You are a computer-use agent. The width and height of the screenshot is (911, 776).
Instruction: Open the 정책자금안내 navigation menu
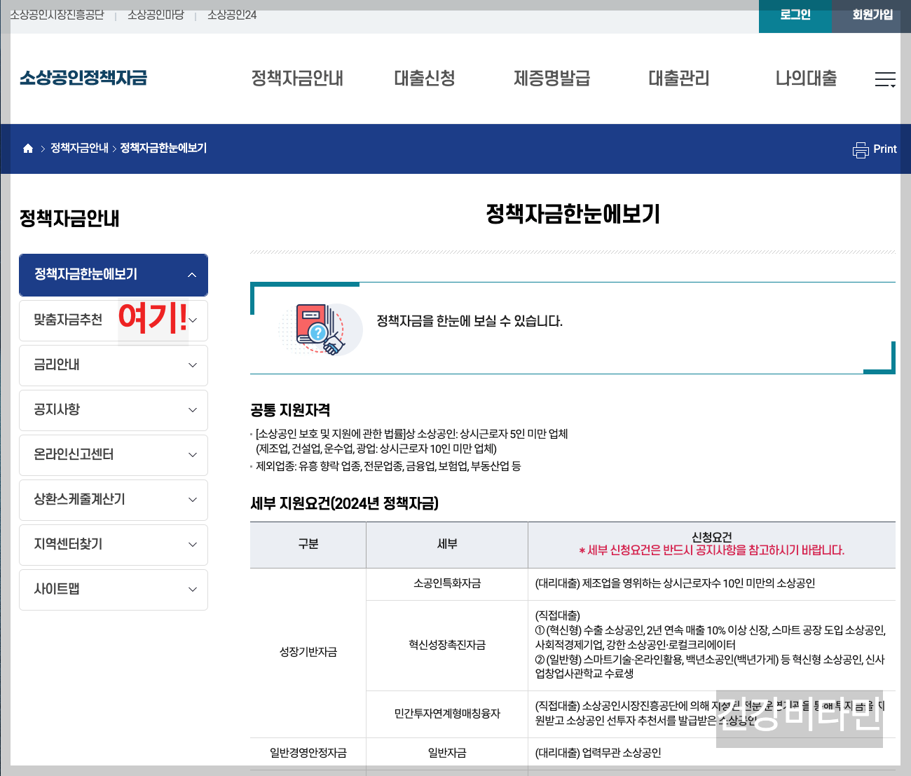coord(298,79)
